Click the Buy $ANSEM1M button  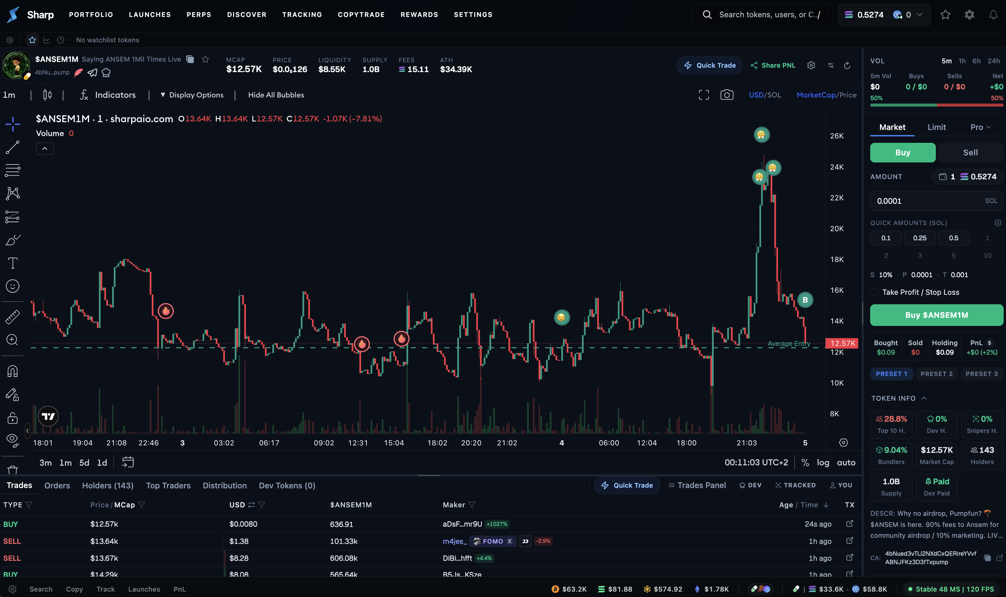point(936,315)
